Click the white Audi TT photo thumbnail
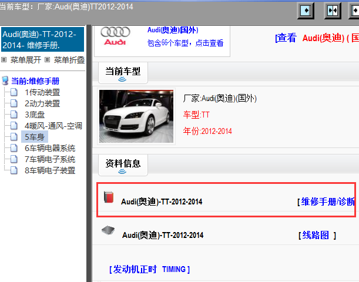Image resolution: width=359 pixels, height=282 pixels. click(x=136, y=116)
